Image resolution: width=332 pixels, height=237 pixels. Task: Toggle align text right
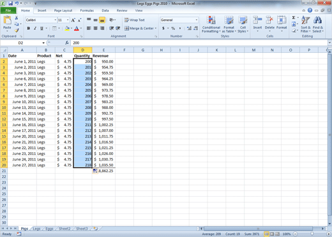click(x=102, y=28)
